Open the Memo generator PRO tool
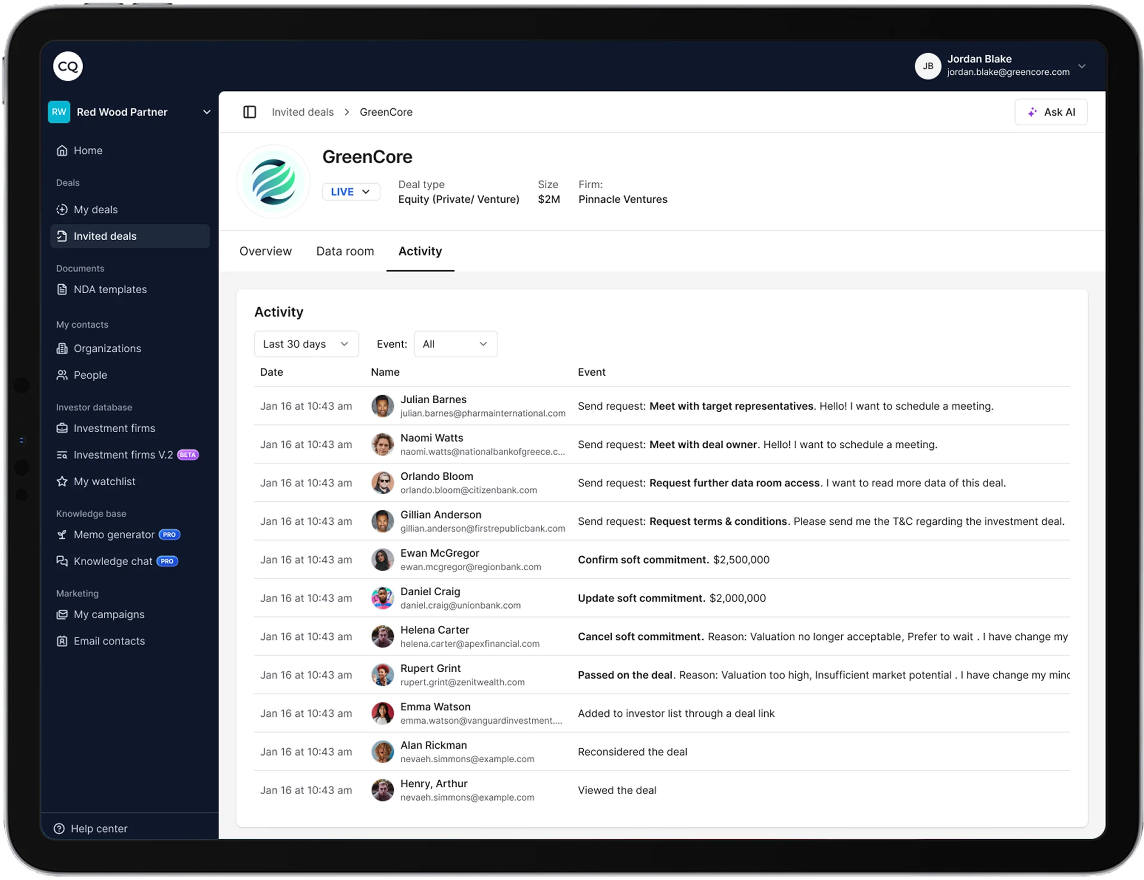 [x=113, y=534]
